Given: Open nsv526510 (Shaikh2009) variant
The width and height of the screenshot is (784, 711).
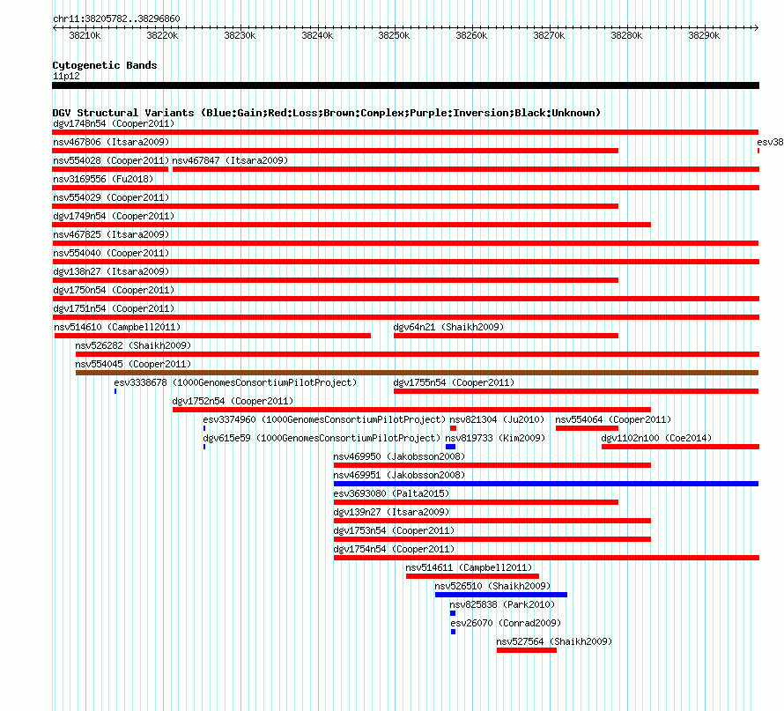Looking at the screenshot, I should [x=492, y=586].
